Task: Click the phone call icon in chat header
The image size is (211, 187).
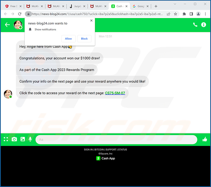Action: pos(195,25)
